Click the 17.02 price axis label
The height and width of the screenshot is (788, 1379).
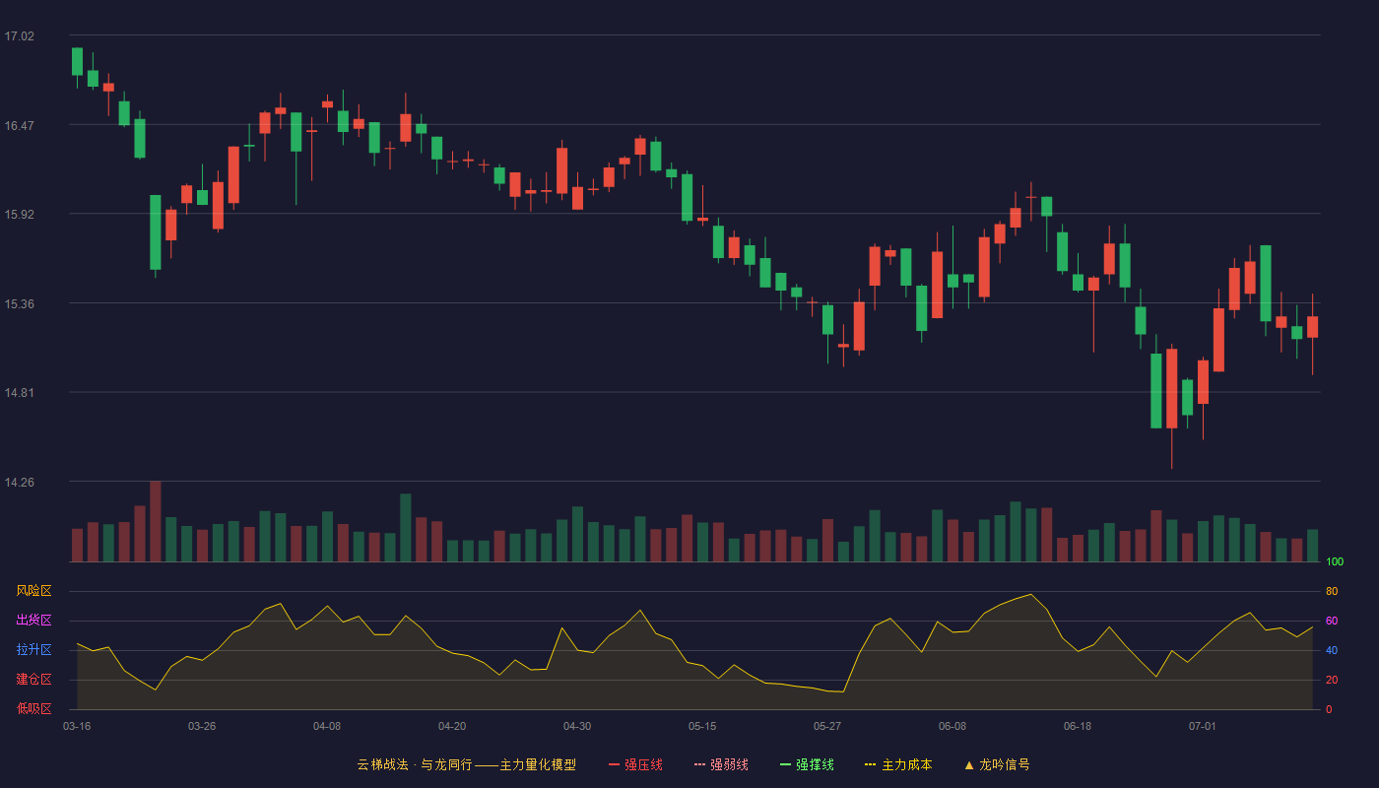[x=19, y=36]
